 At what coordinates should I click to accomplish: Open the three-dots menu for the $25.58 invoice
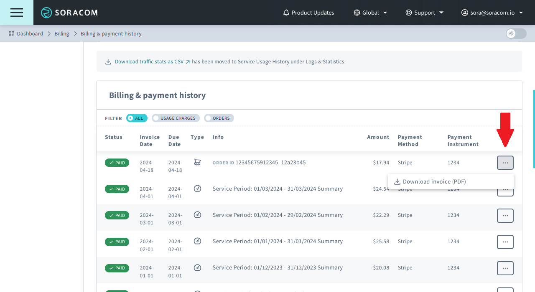point(505,242)
